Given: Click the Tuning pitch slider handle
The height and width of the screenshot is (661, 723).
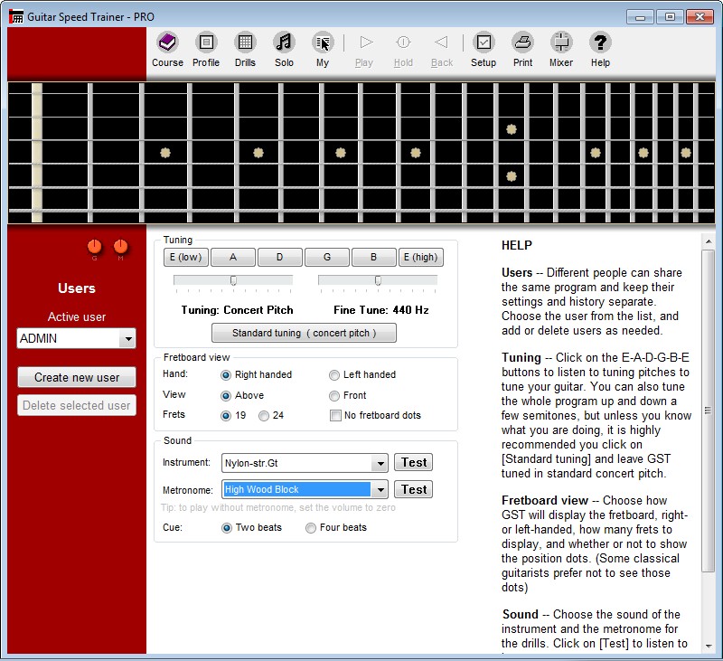Looking at the screenshot, I should pos(233,280).
